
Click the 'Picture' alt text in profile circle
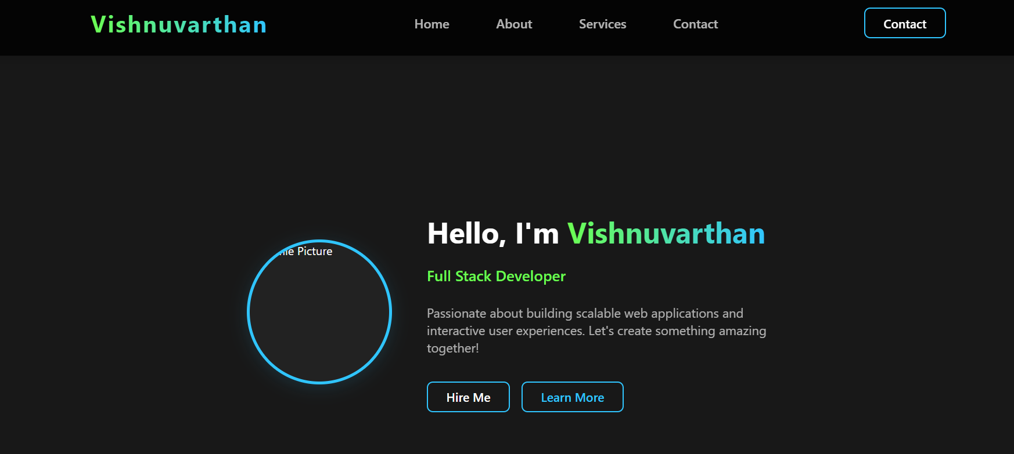coord(315,252)
